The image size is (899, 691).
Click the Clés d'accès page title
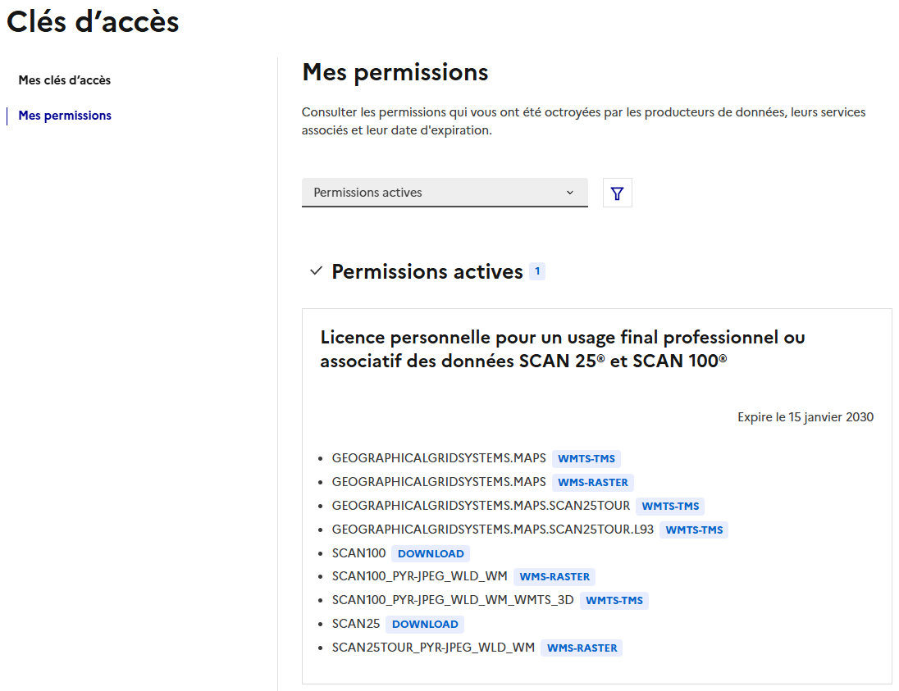(92, 22)
